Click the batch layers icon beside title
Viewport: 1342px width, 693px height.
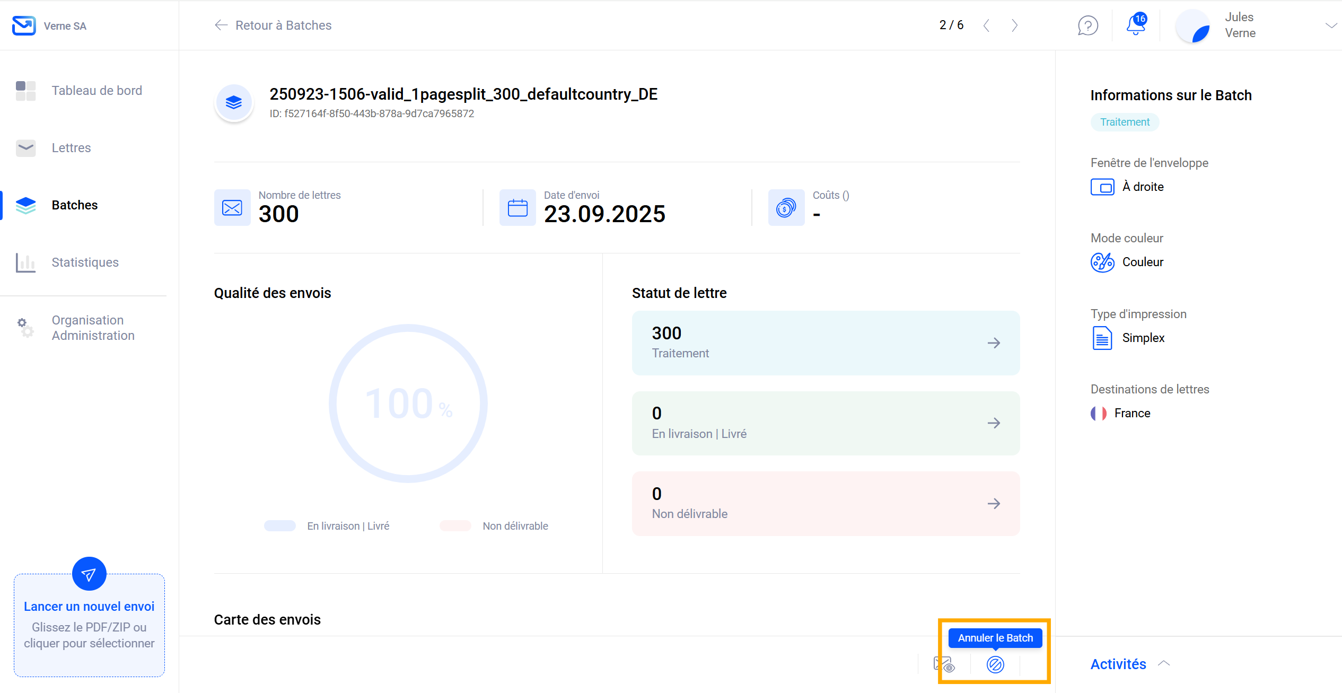[234, 102]
